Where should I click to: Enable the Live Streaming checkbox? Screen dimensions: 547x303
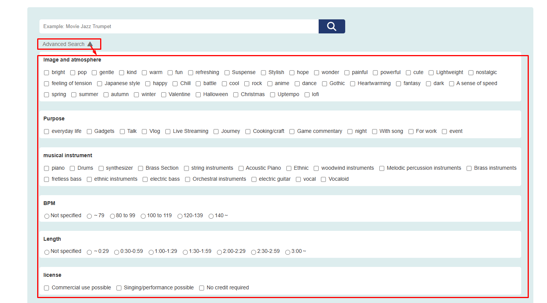tap(168, 131)
